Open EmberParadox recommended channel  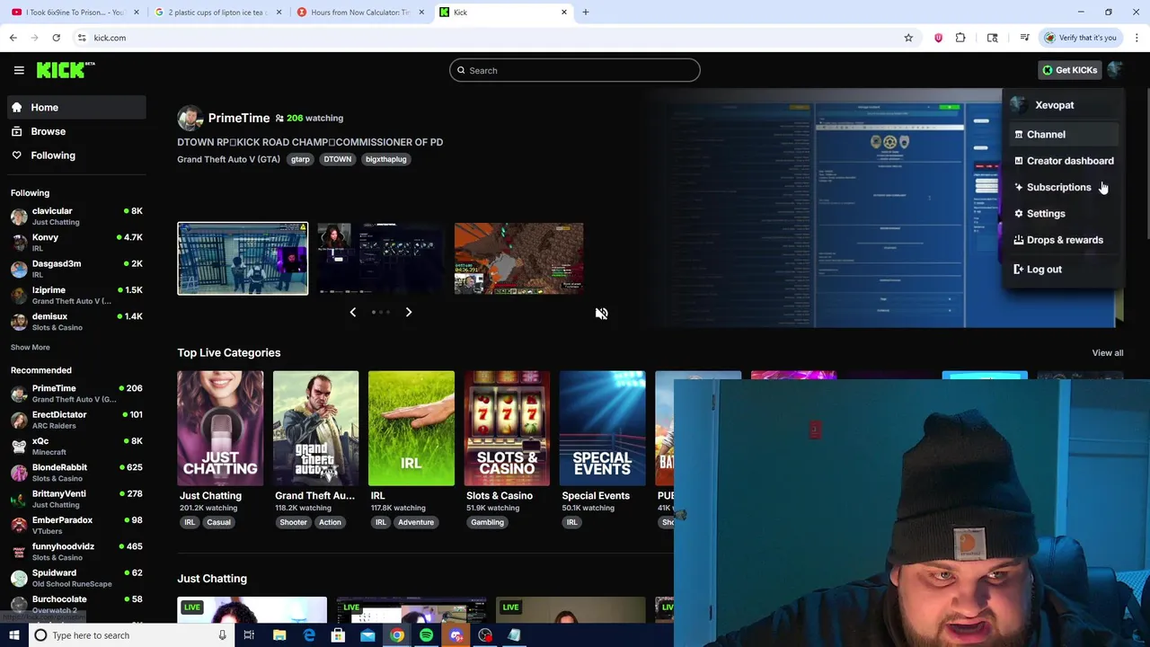pos(76,525)
